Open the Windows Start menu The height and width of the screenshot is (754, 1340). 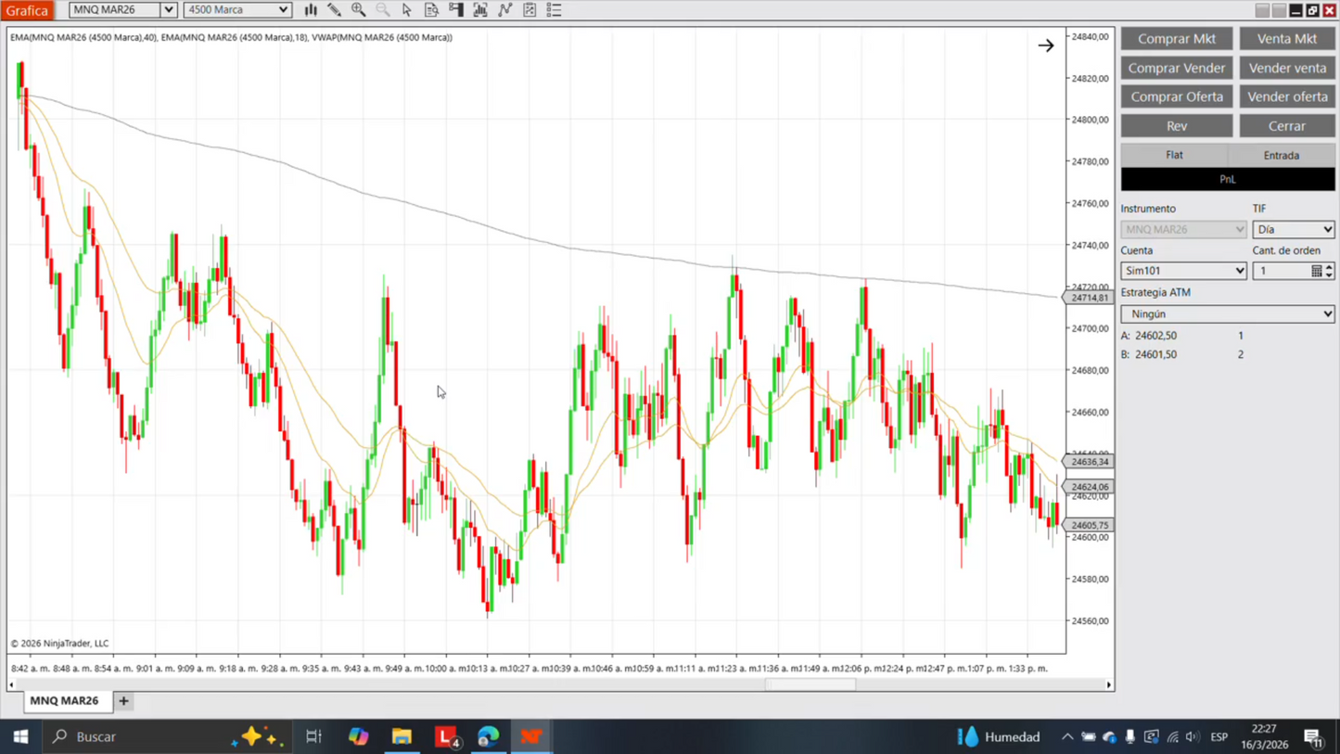(x=20, y=736)
